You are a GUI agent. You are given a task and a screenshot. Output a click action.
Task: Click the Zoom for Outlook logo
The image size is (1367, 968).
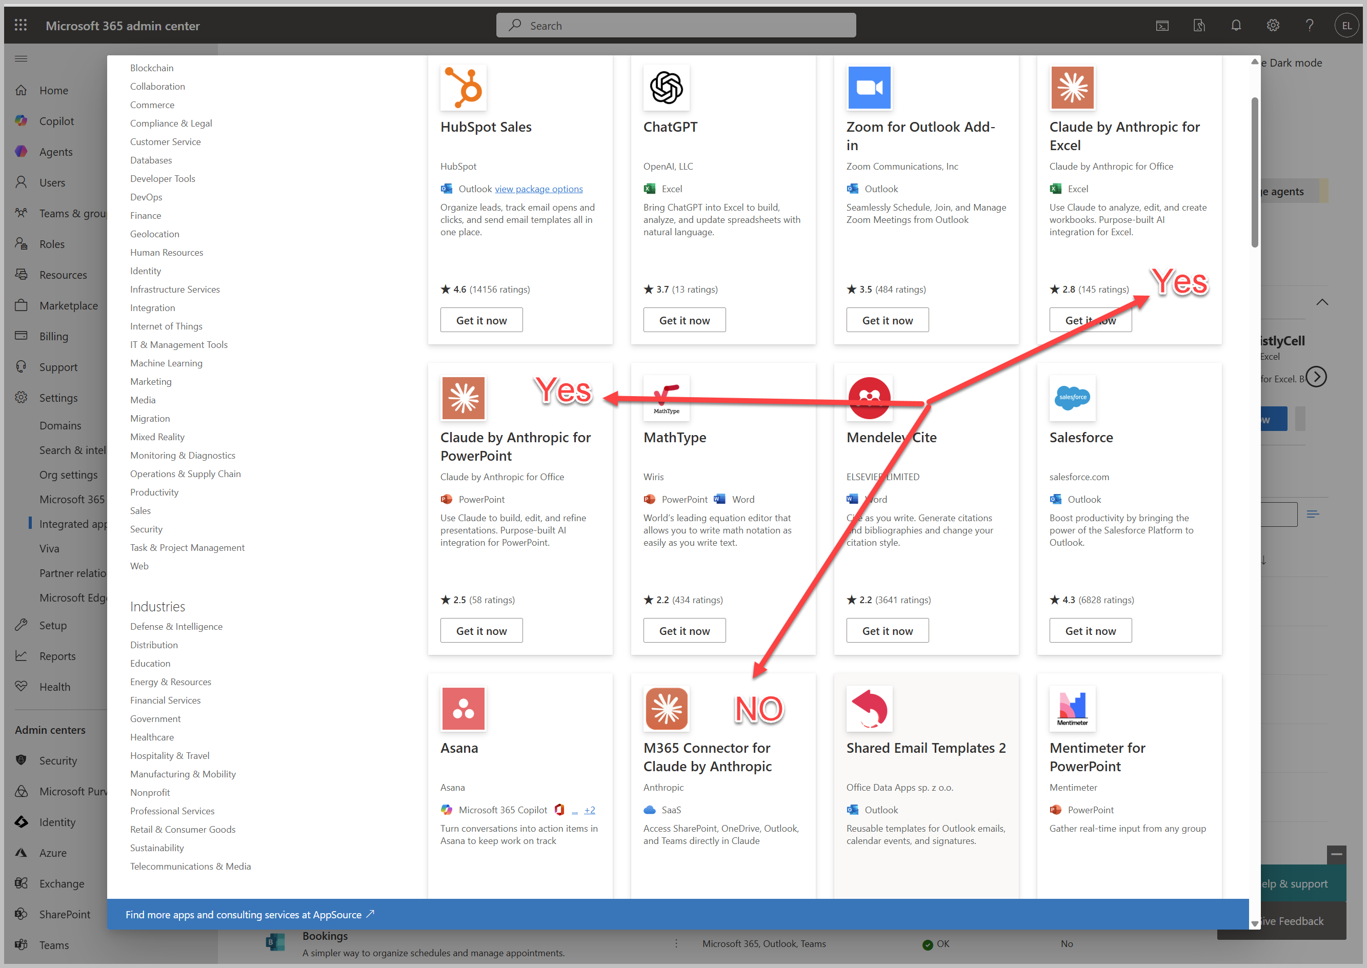869,88
